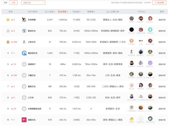The width and height of the screenshot is (169, 126).
Task: Click the 森陌文化 red logo icon
Action: coord(24,120)
